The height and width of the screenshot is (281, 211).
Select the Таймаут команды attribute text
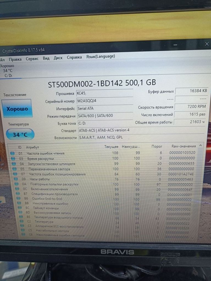[46, 208]
